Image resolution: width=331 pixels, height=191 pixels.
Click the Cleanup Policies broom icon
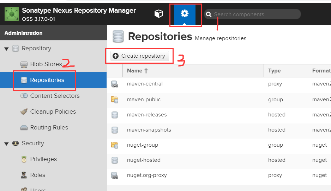click(x=24, y=112)
